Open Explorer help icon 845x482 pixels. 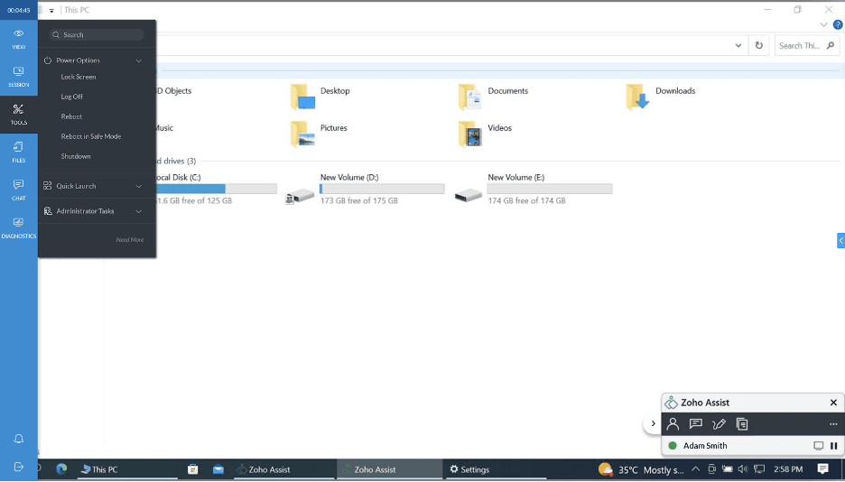pyautogui.click(x=838, y=24)
